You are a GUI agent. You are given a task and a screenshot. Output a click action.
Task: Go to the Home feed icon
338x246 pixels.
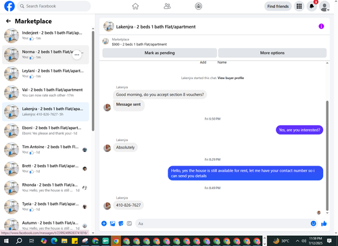(x=135, y=6)
